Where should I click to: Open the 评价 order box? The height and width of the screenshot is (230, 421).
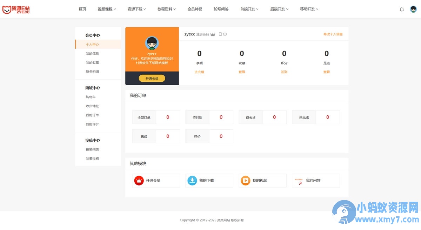coord(209,136)
